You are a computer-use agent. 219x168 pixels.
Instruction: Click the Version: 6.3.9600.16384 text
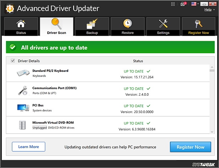tap(137, 129)
